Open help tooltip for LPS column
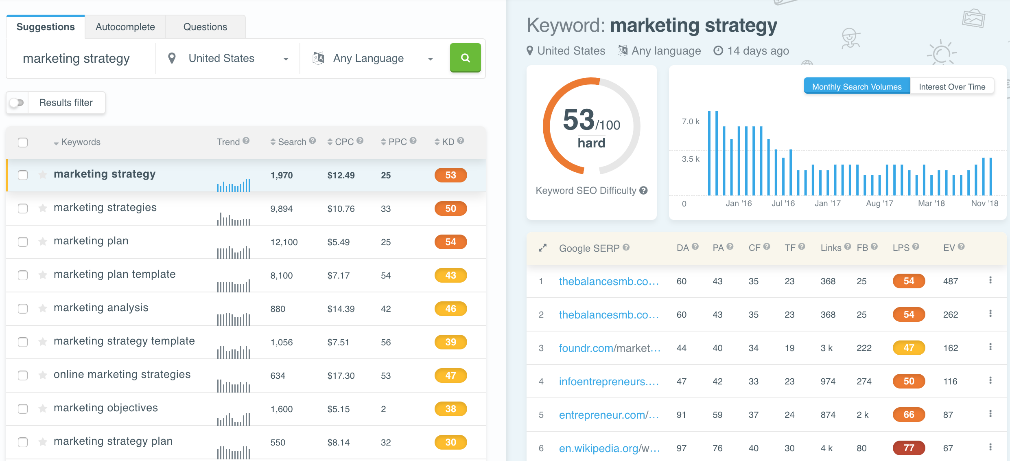 916,246
